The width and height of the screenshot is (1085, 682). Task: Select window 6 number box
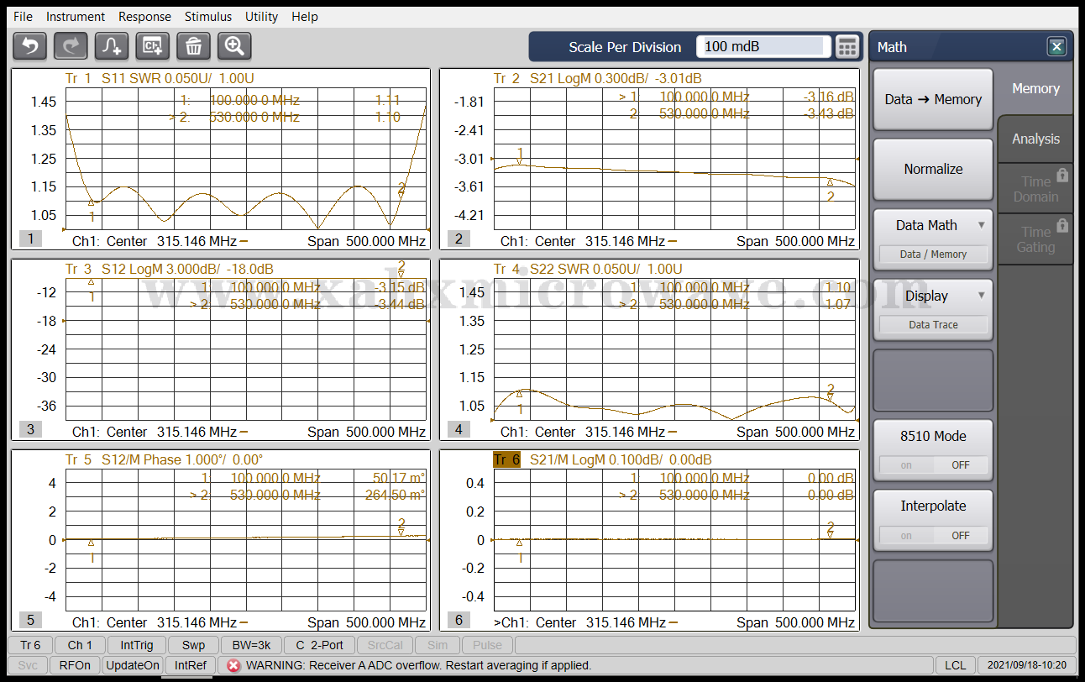point(459,620)
